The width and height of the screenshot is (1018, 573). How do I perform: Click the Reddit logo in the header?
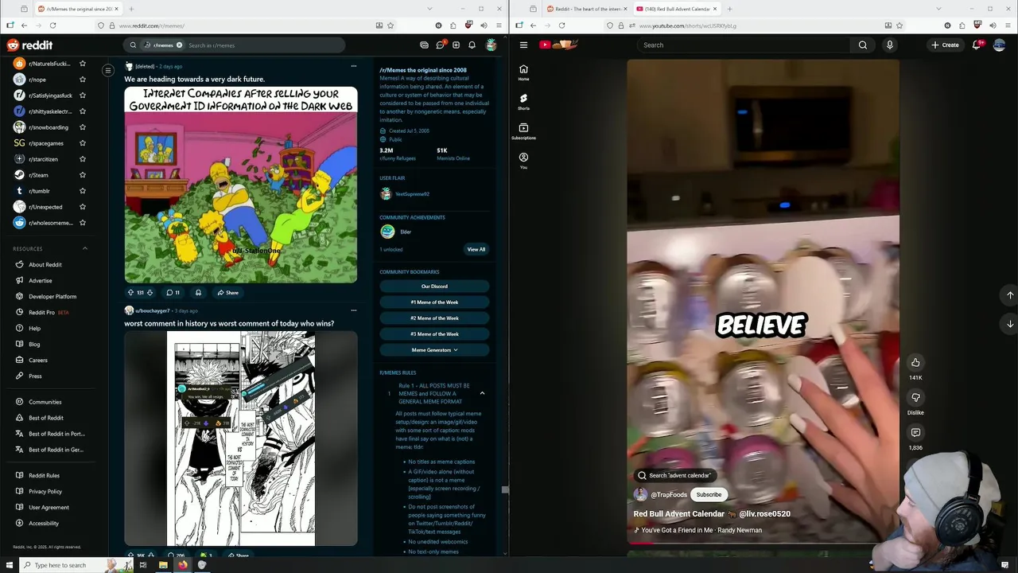[29, 45]
